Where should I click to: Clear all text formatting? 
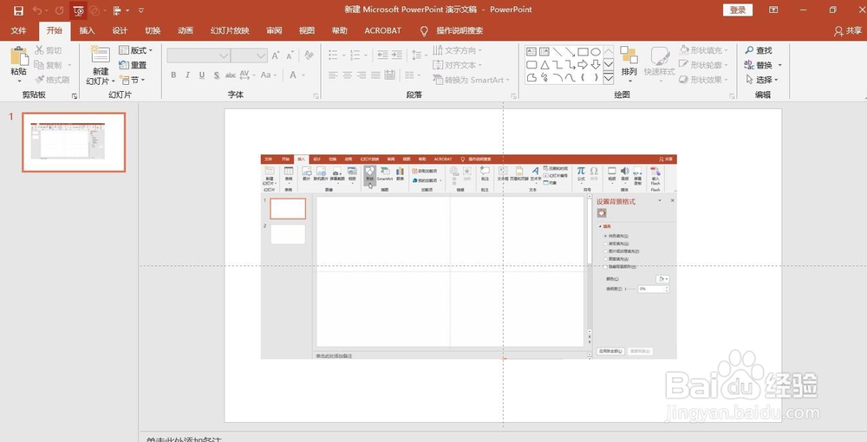pos(310,55)
